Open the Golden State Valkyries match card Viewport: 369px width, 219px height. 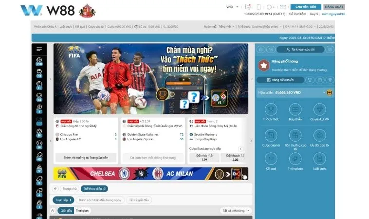pos(153,141)
